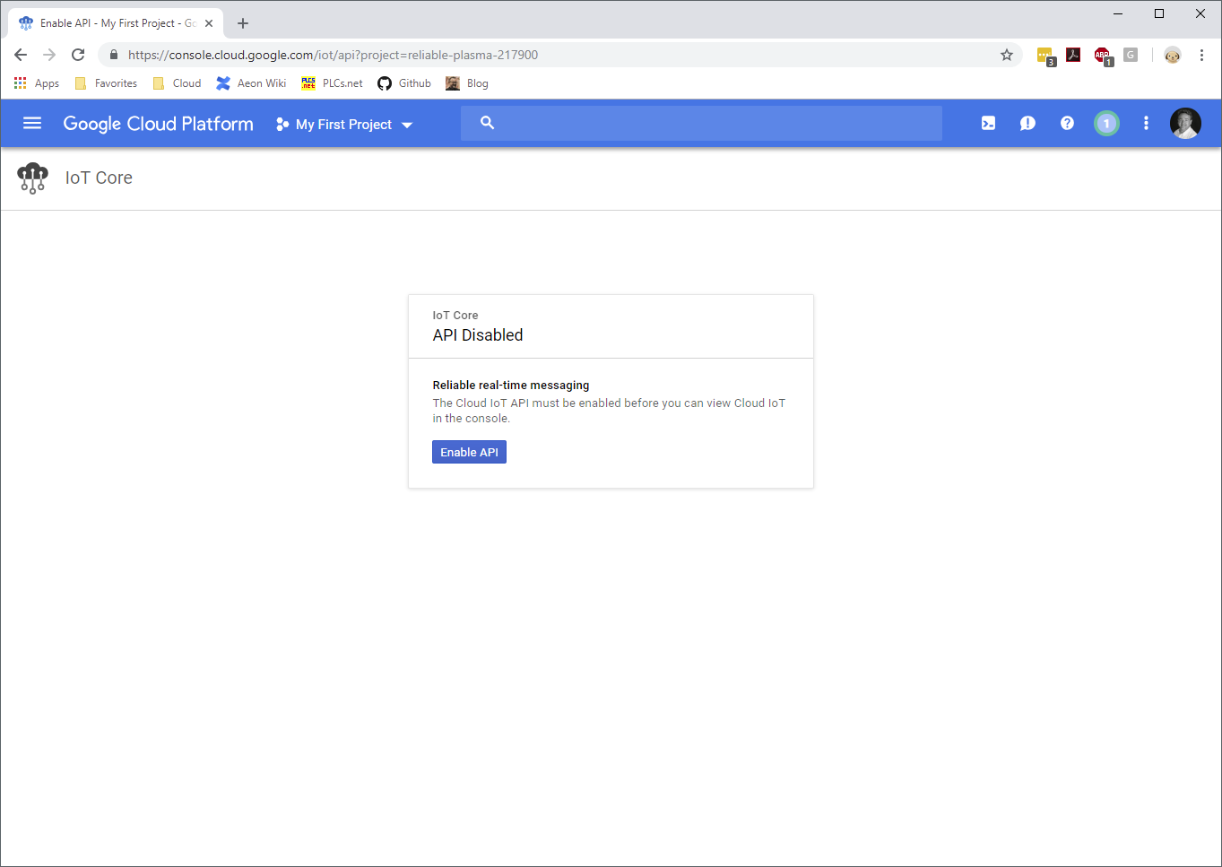Open the Github bookmark
The image size is (1222, 867).
404,83
